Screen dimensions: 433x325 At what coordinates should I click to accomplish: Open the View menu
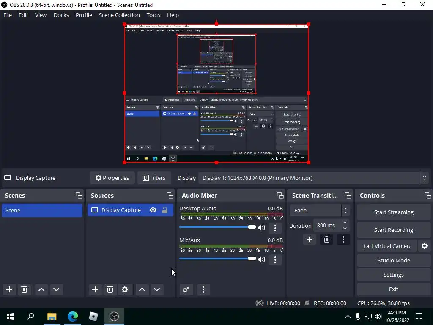point(41,15)
